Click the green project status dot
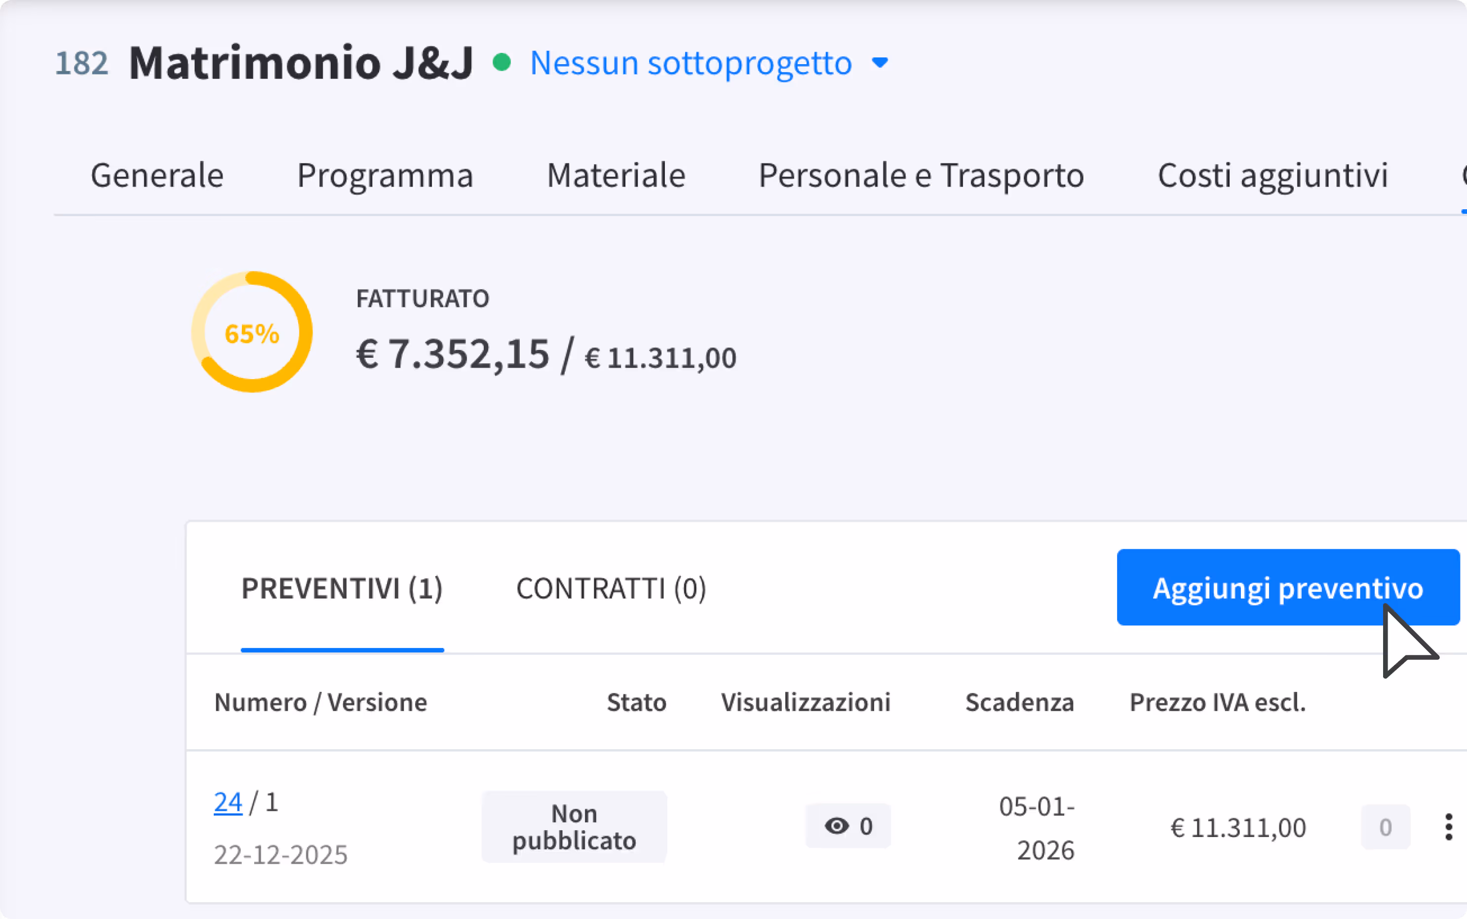1467x919 pixels. point(502,63)
